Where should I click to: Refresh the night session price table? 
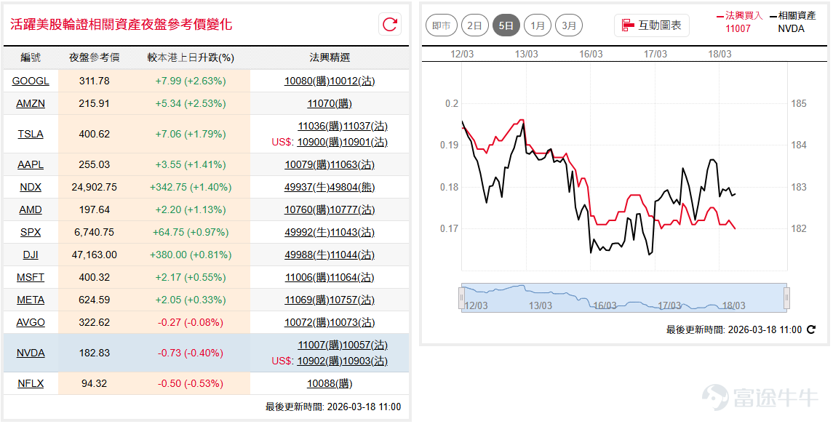point(390,25)
